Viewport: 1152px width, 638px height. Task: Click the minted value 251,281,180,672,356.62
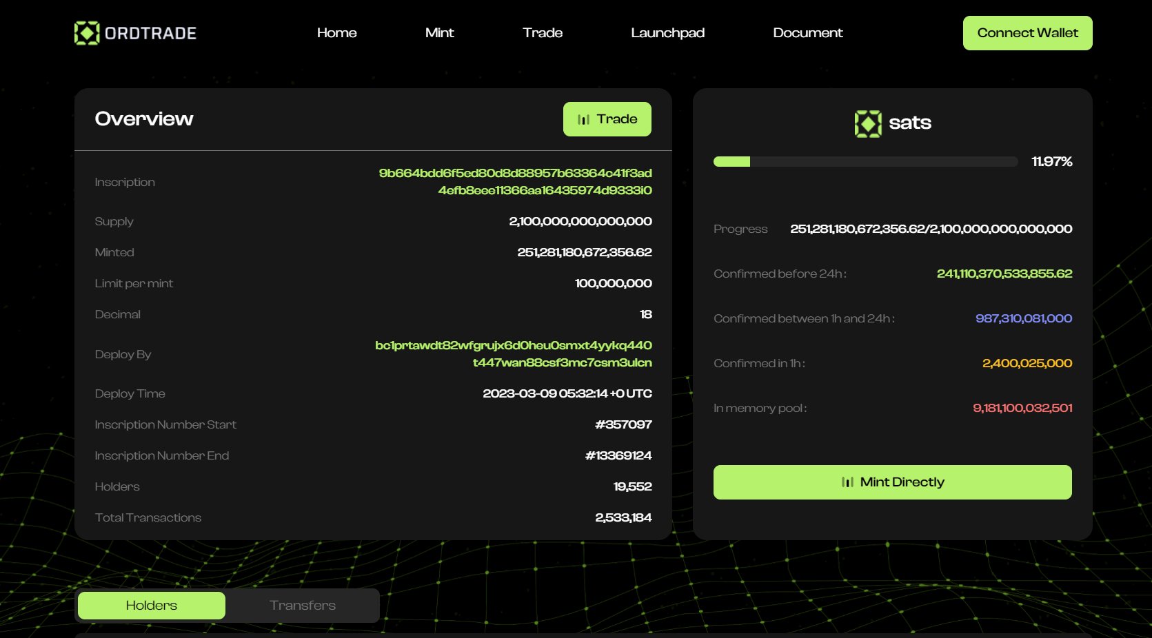585,252
